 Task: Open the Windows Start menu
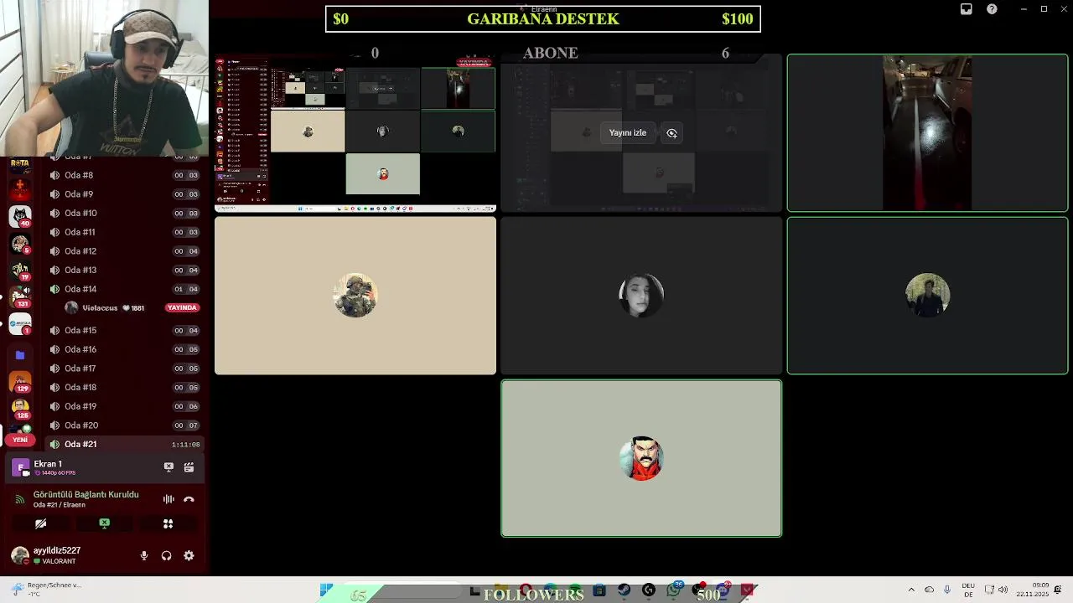(x=326, y=590)
